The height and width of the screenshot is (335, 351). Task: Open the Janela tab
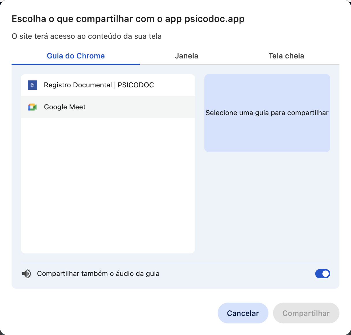[x=186, y=56]
